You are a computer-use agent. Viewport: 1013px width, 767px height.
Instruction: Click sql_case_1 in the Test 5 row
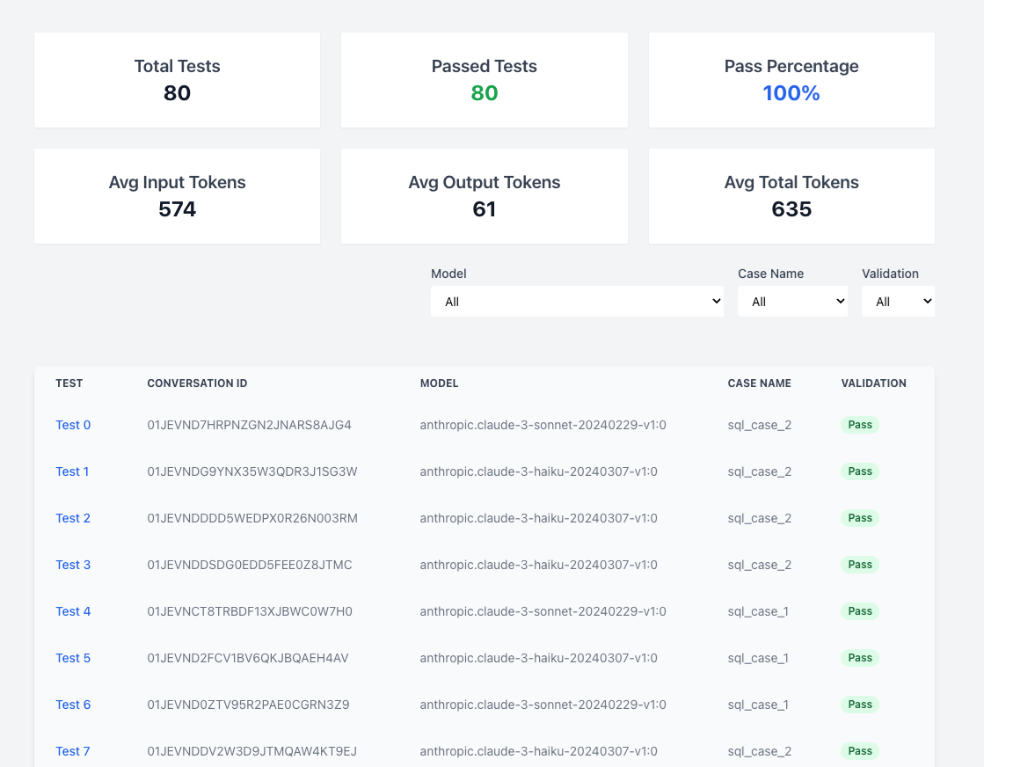tap(759, 658)
